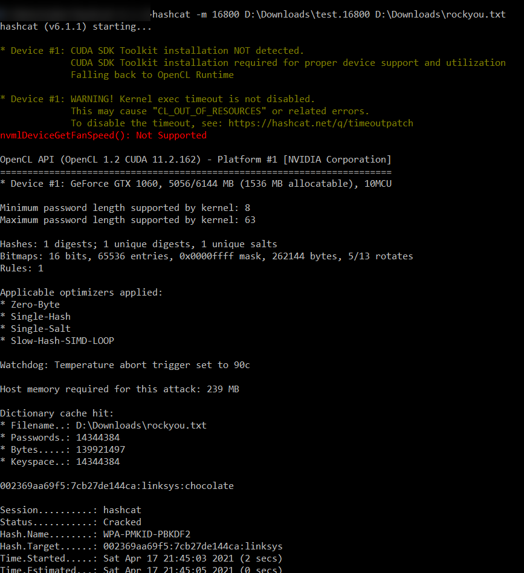Click the 'Slow-Hash-SIMD-LOOP' optimizer entry
The image size is (524, 573).
click(x=57, y=340)
